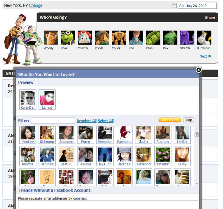Invite friend Daranee
The image size is (223, 209).
[x=124, y=156]
